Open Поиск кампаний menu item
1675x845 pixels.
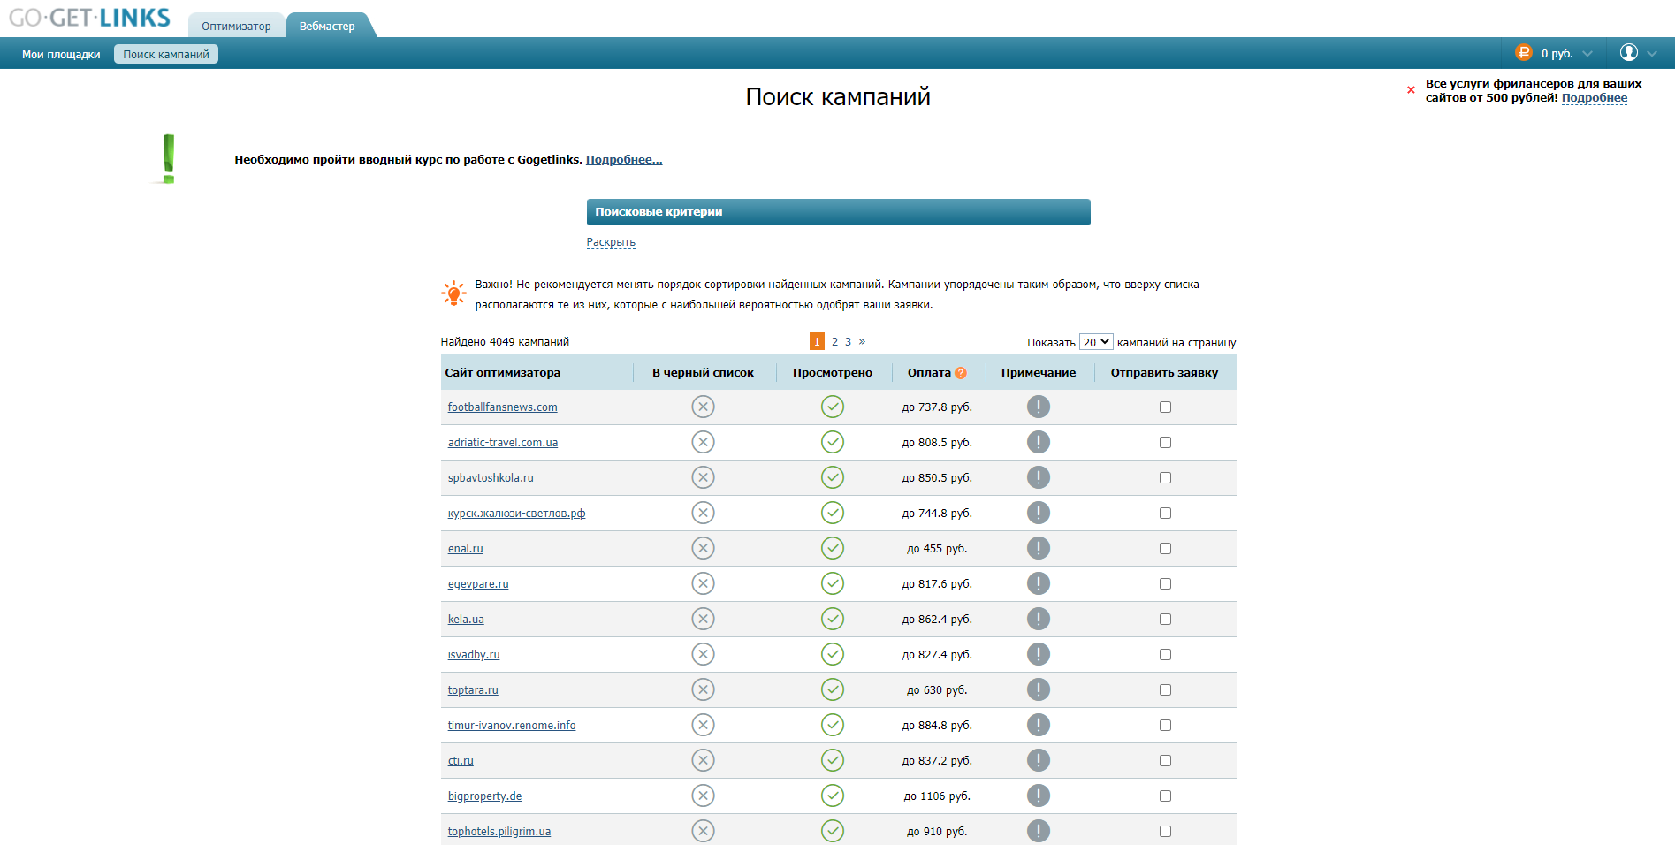[166, 54]
